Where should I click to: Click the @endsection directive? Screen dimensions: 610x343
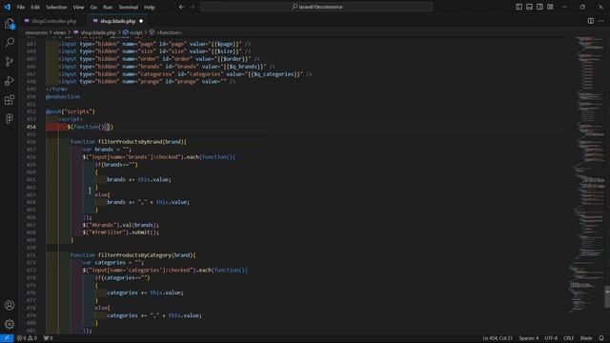(x=63, y=96)
